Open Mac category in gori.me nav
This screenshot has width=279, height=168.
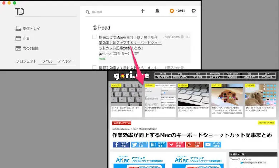coord(180,74)
